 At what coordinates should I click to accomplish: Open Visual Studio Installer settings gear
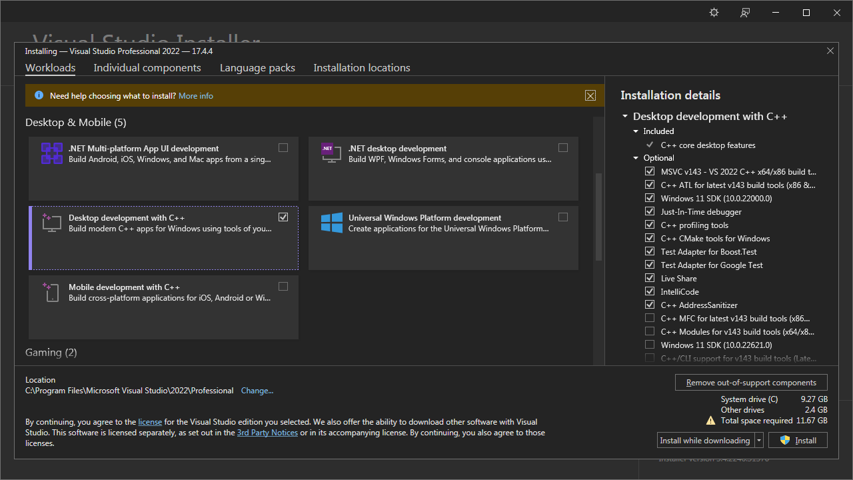point(714,13)
